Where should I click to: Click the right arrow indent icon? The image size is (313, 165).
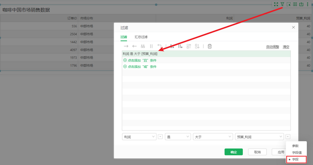[x=126, y=46]
